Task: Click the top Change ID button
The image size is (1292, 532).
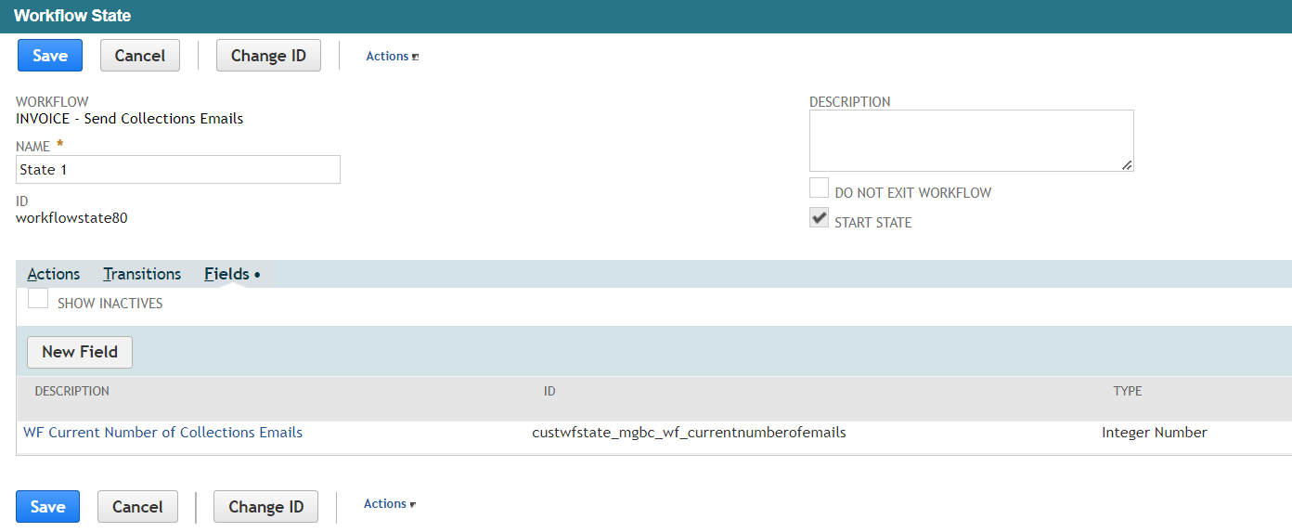Action: (268, 56)
